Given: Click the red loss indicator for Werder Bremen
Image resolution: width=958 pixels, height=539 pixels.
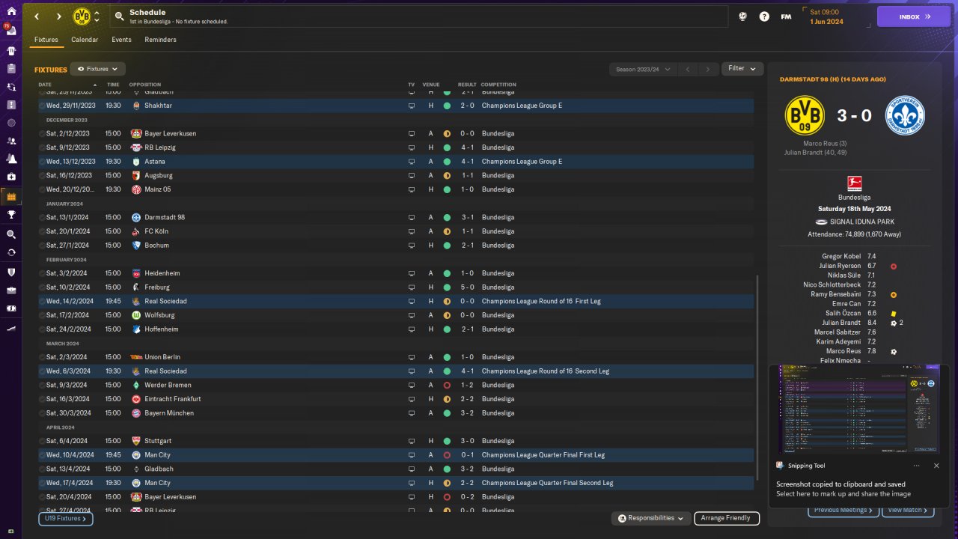Looking at the screenshot, I should point(447,385).
